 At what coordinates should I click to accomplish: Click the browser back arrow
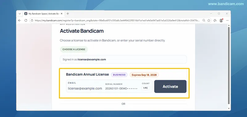19,20
